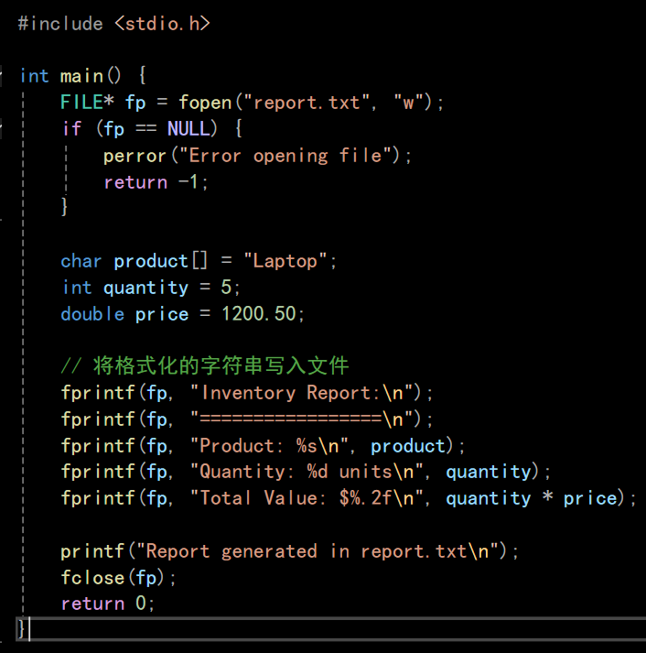Click the perror("Error opening file") line
Screen dimensions: 646x653
257,156
